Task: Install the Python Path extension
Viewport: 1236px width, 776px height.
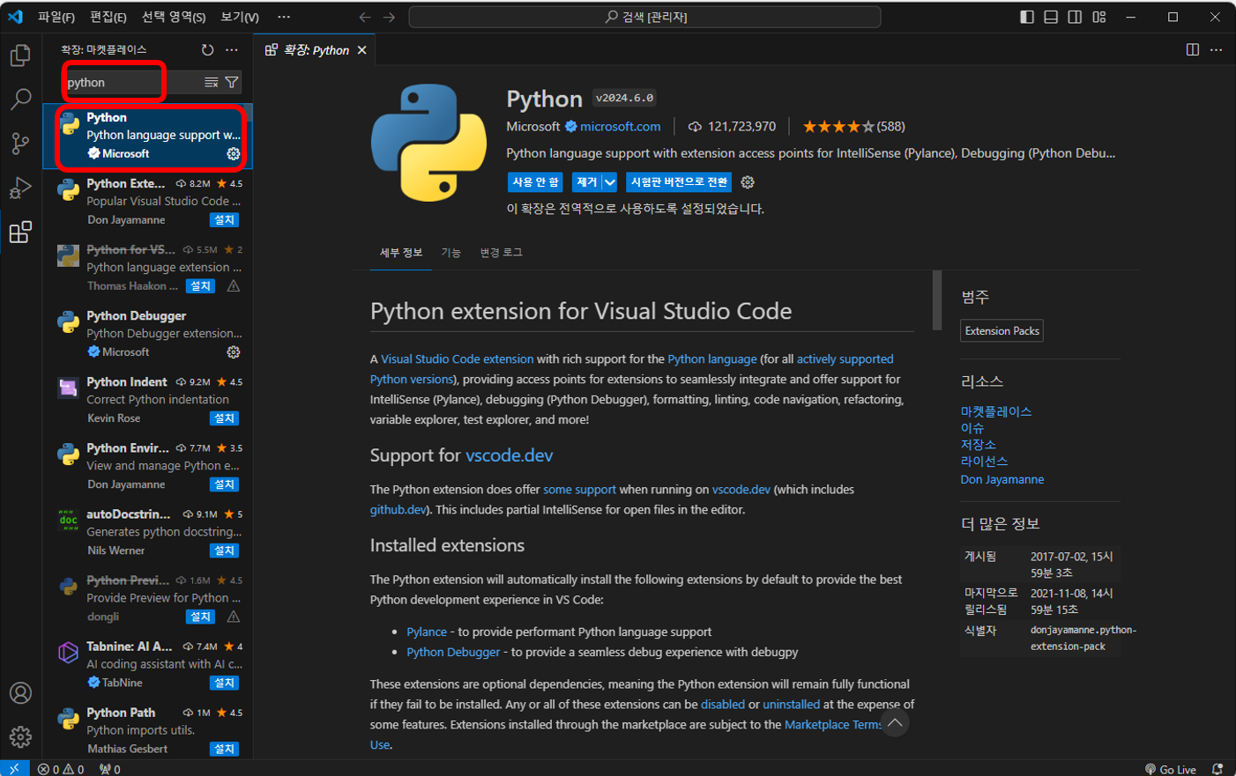Action: 225,749
